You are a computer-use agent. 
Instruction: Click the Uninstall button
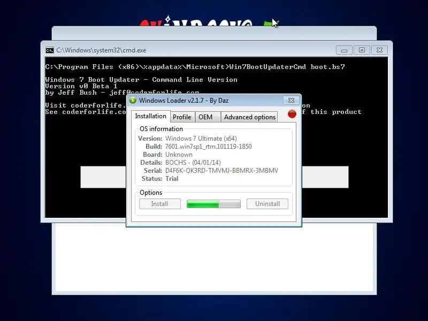(267, 204)
